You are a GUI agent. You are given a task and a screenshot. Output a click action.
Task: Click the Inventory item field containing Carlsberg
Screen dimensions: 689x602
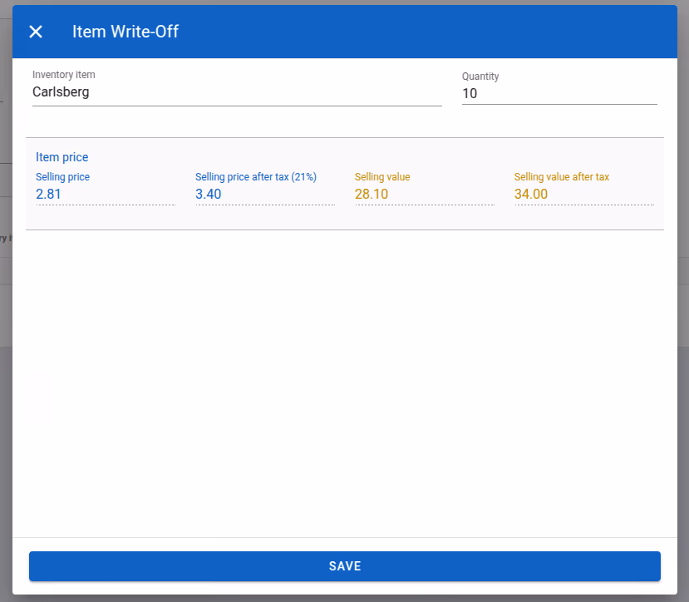tap(237, 92)
